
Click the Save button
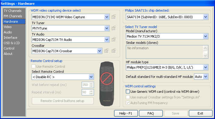coord(175,113)
